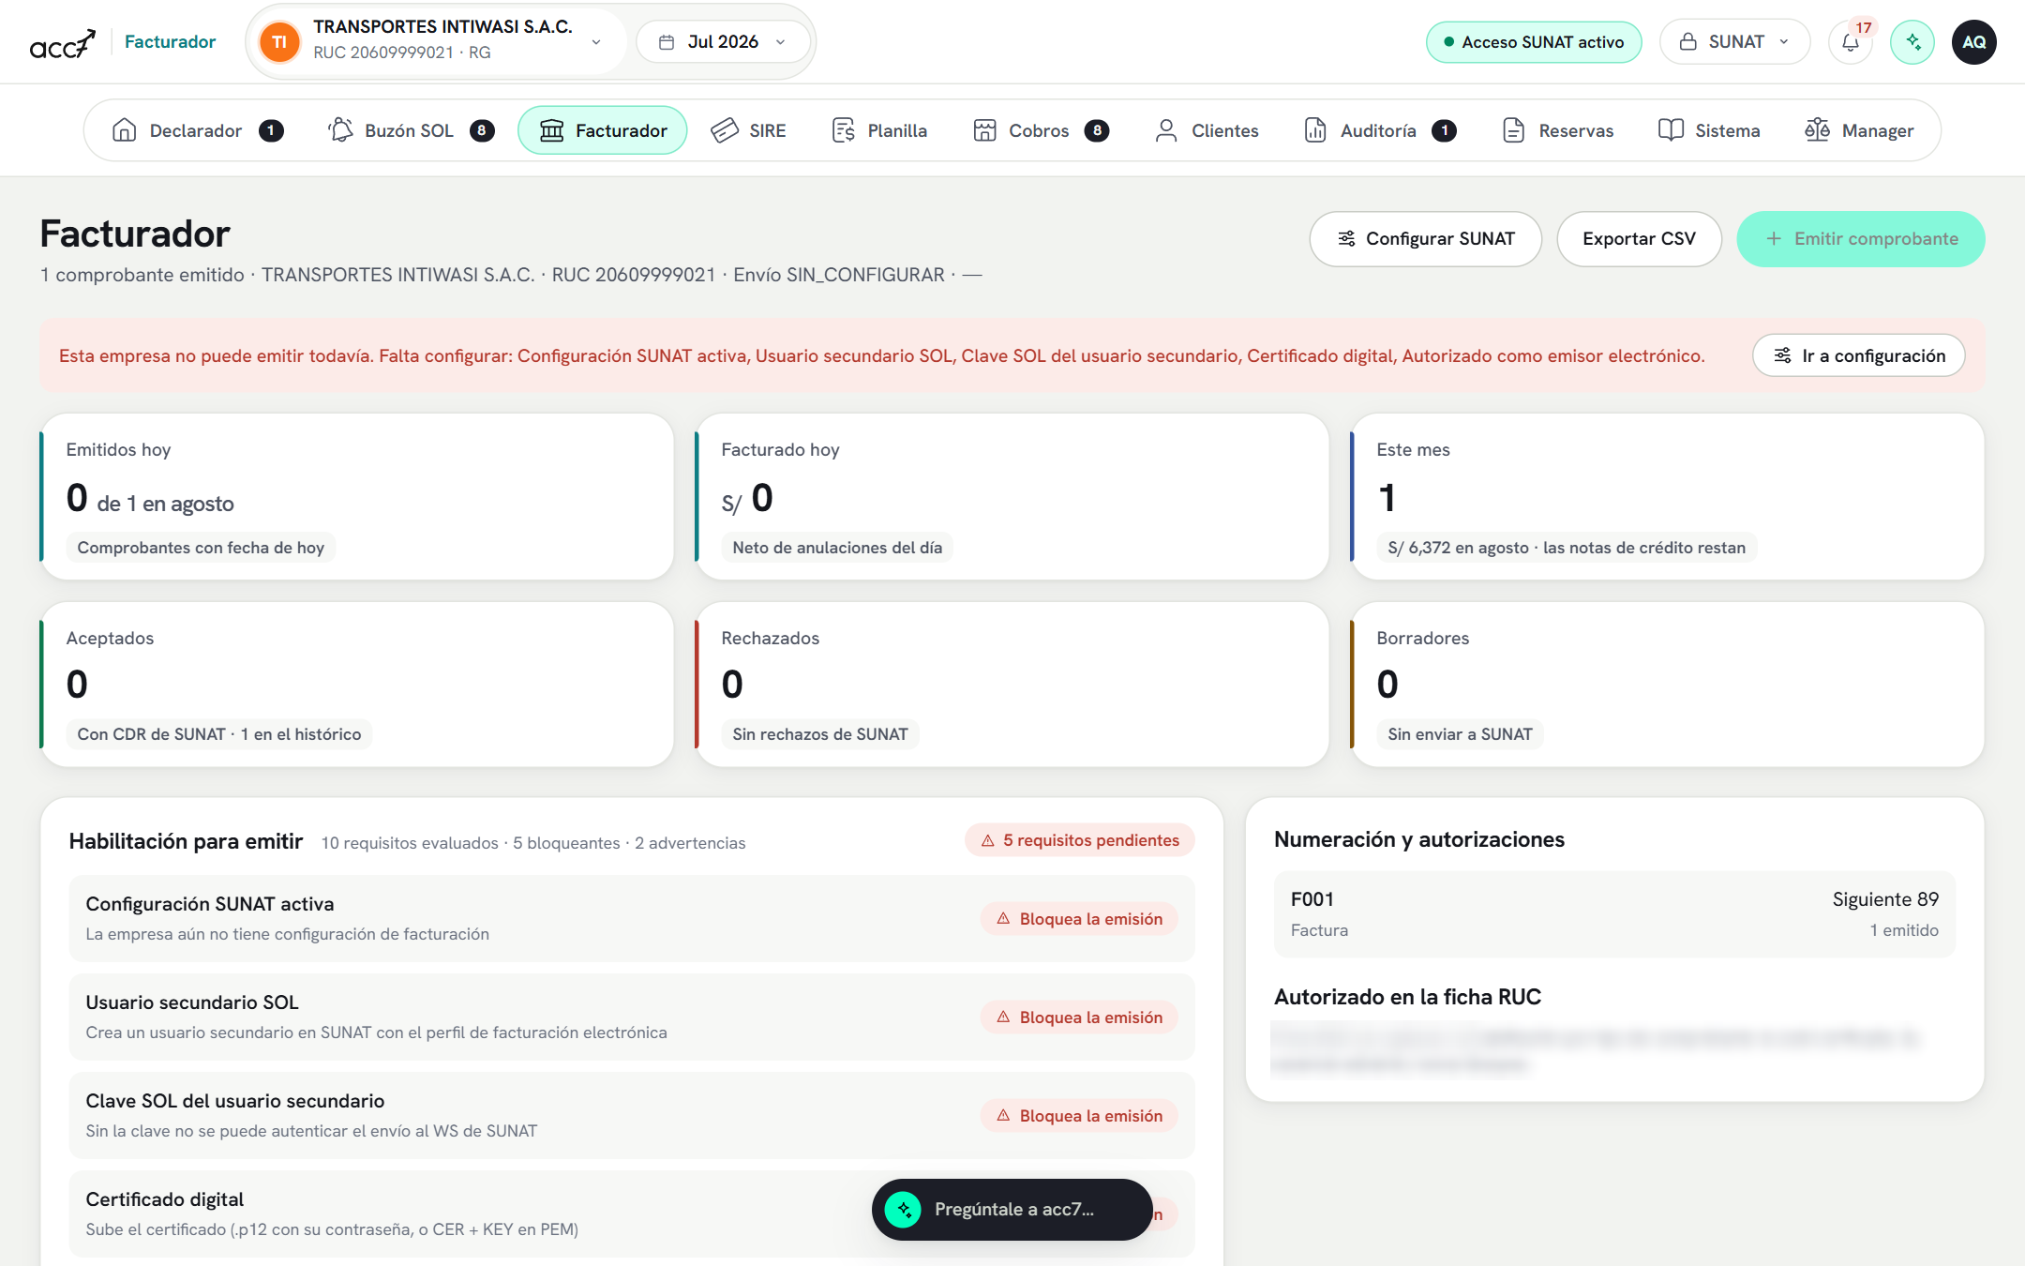Click Bloquea la emisión on Configuración SUNAT activa
Screen dimensions: 2025x1266
pyautogui.click(x=1079, y=919)
